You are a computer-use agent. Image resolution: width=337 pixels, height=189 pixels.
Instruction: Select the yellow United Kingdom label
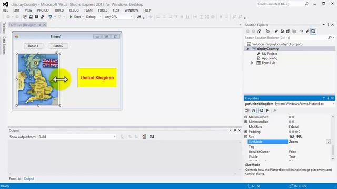pyautogui.click(x=97, y=78)
